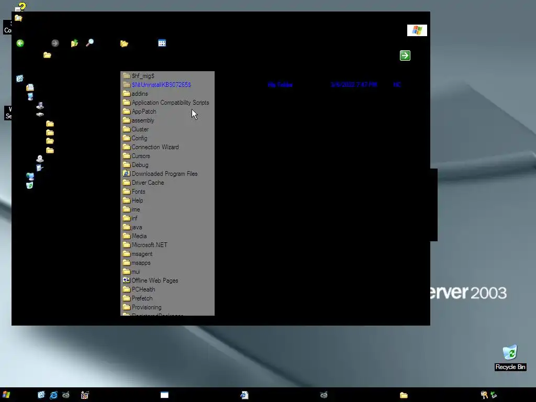Select the Cluster folder

tap(136, 129)
